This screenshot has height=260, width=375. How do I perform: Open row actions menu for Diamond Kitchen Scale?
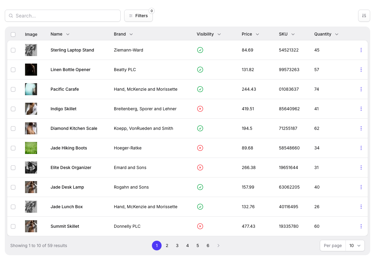[x=361, y=128]
